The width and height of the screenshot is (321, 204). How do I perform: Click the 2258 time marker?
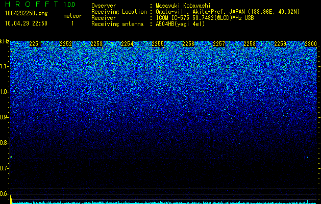(x=250, y=44)
